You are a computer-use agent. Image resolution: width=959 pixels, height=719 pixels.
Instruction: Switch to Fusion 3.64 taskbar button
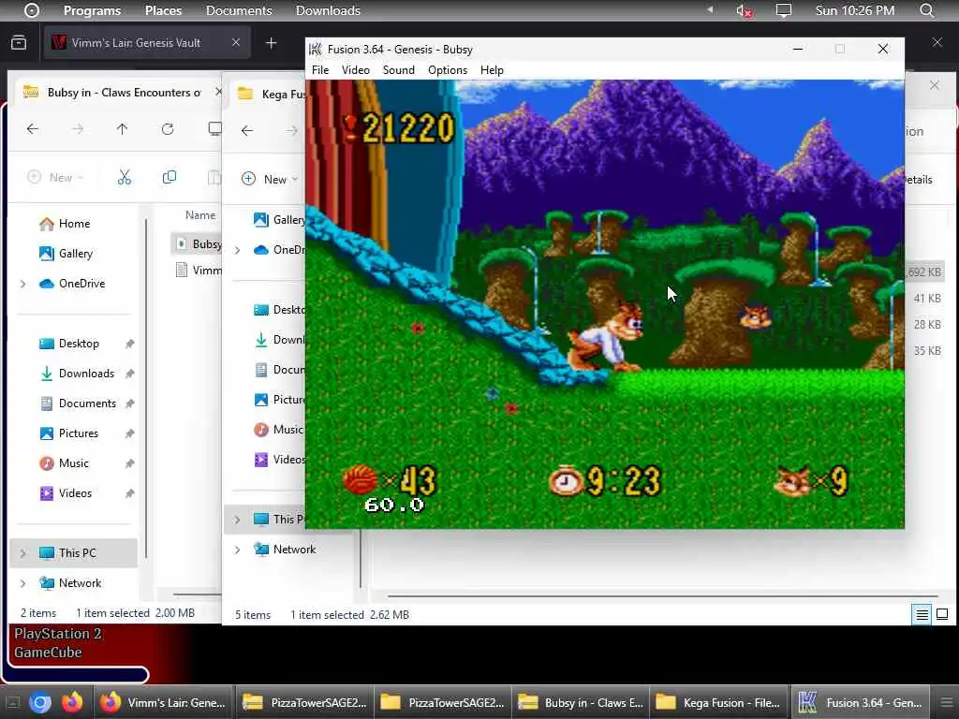point(862,702)
